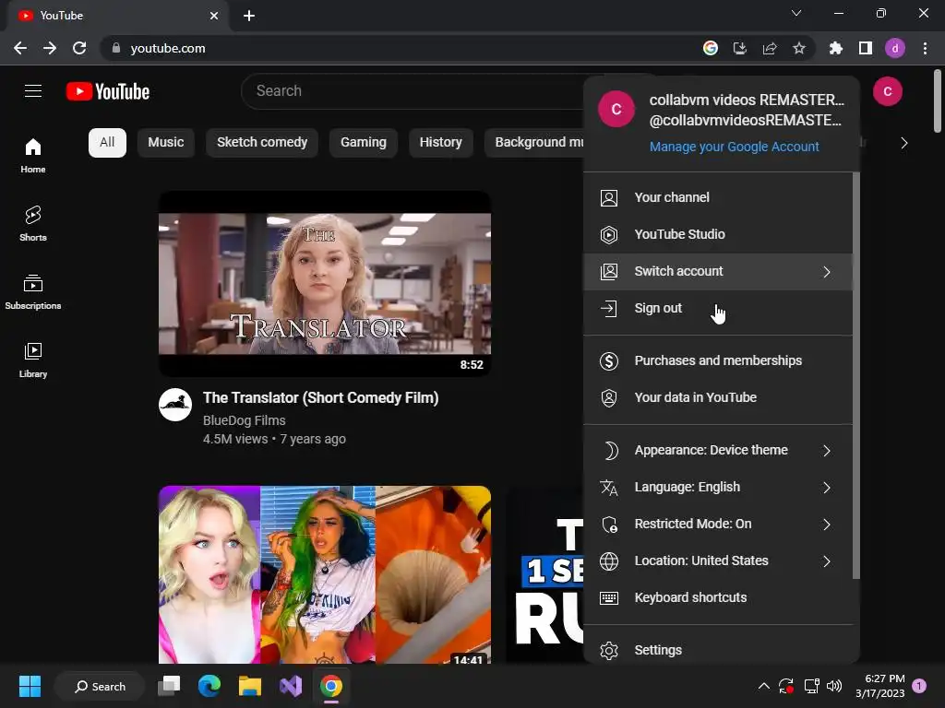Select the Gaming filter chip

pos(364,143)
